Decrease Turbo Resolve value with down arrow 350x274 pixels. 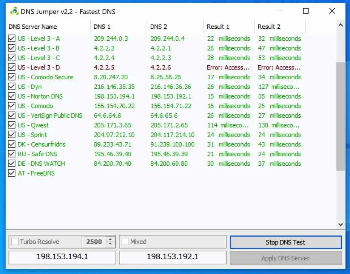pyautogui.click(x=110, y=244)
